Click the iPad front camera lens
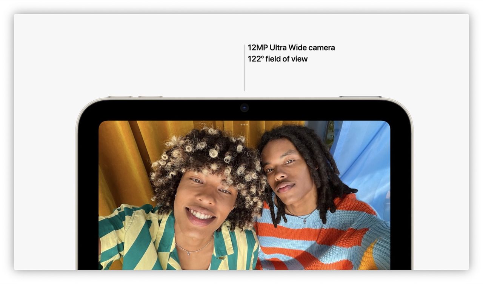483x284 pixels. point(244,108)
